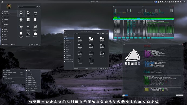Open System Settings from the launcher favorites

coord(21,14)
